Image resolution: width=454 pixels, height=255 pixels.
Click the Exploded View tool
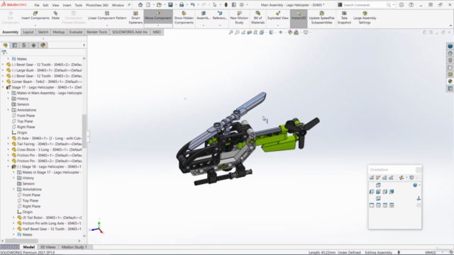click(x=278, y=16)
